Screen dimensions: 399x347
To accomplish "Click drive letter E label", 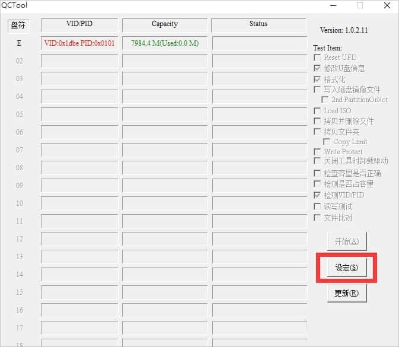I will coord(19,43).
